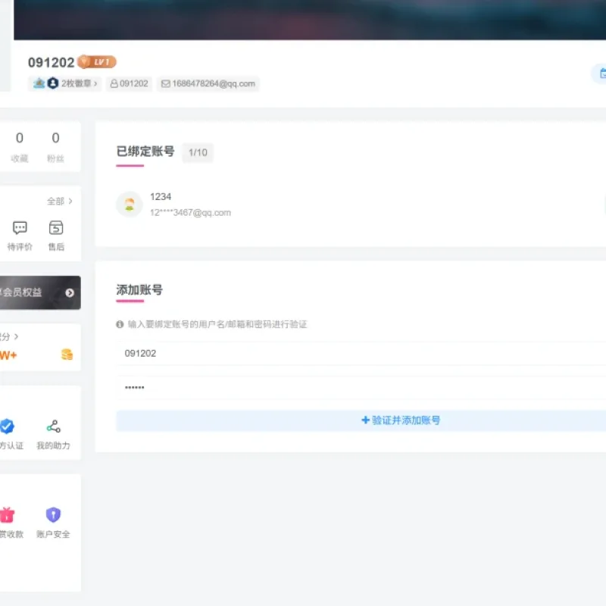Screen dimensions: 606x606
Task: Click 验证并添加账号 button
Action: point(361,420)
